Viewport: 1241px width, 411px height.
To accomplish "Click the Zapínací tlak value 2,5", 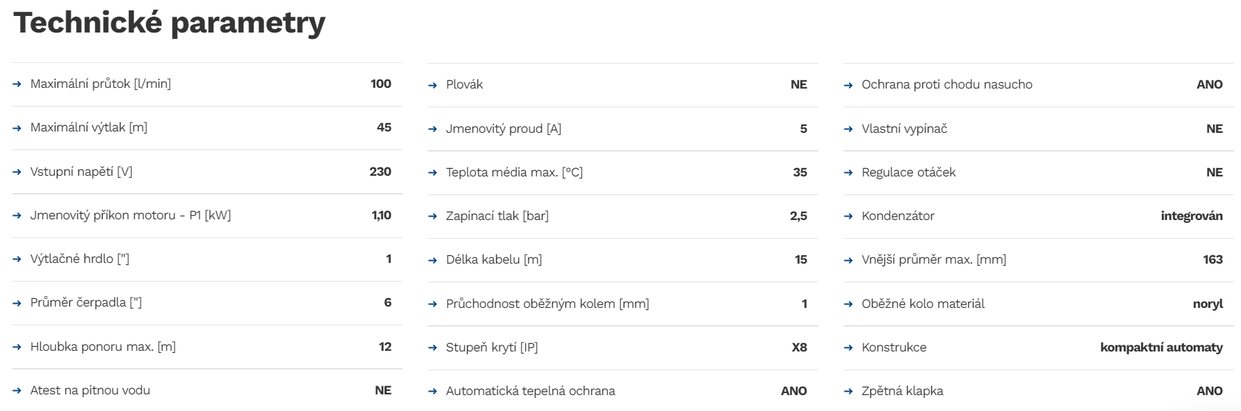I will coord(798,216).
